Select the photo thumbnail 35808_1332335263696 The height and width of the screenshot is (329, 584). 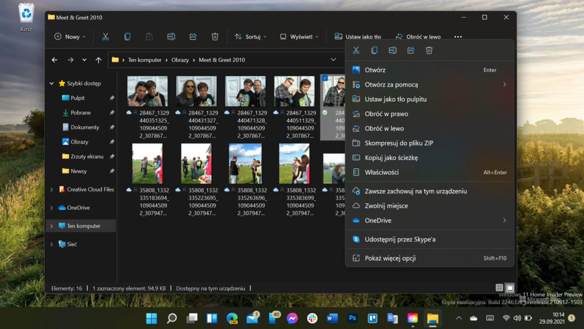pyautogui.click(x=245, y=164)
